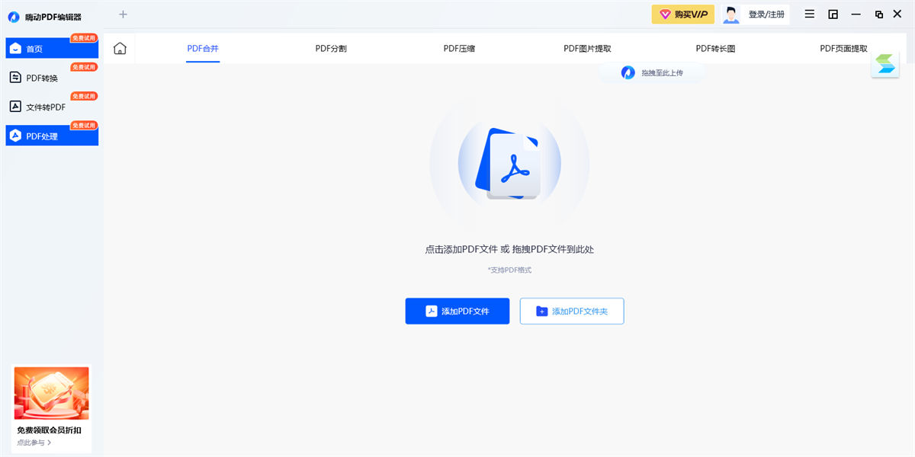
Task: Select the PDF页面提取 tab
Action: click(842, 47)
